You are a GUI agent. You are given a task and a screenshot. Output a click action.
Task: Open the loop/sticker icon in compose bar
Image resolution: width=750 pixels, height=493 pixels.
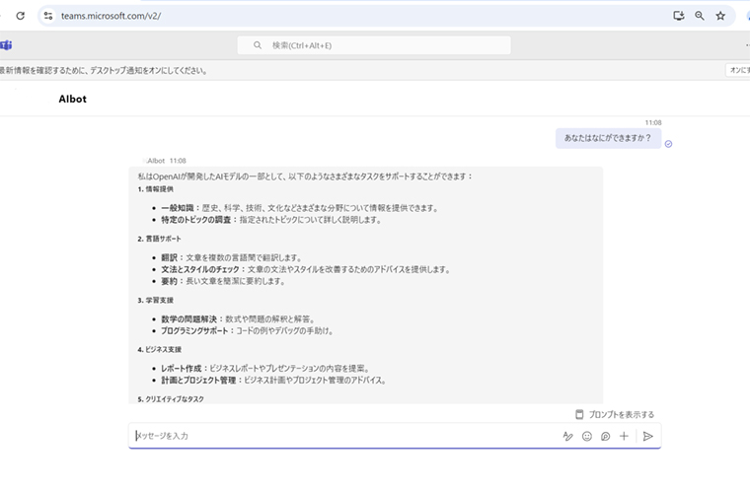605,436
